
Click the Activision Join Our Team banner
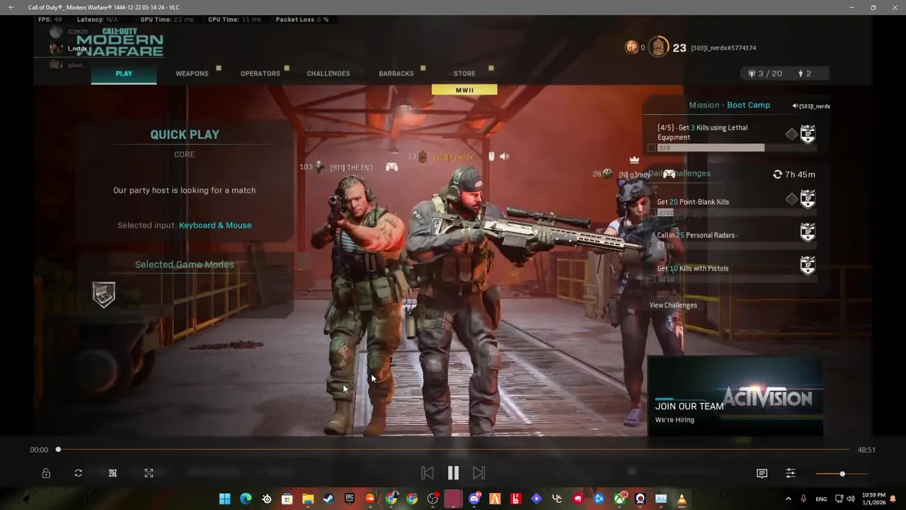(735, 397)
